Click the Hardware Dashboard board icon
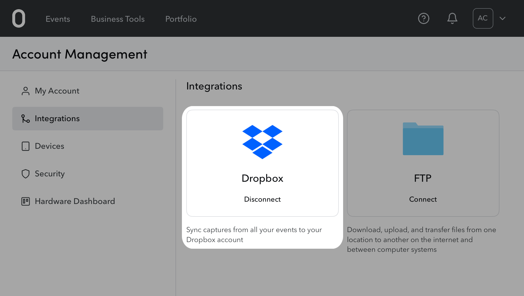Screen dimensions: 524x296 (26, 201)
